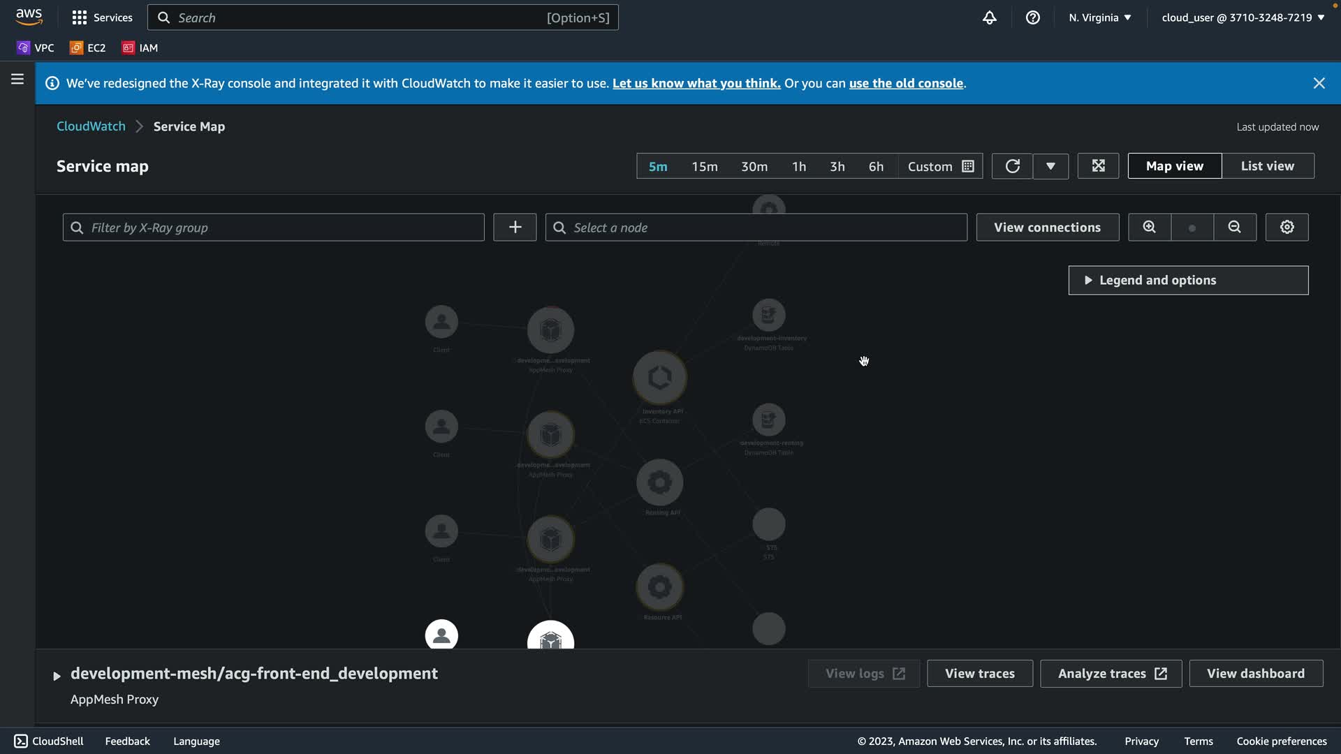
Task: Select the 1h time range
Action: click(798, 167)
